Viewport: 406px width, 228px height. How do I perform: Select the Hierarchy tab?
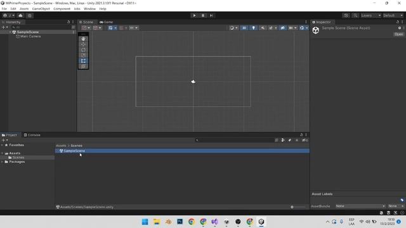(11, 22)
